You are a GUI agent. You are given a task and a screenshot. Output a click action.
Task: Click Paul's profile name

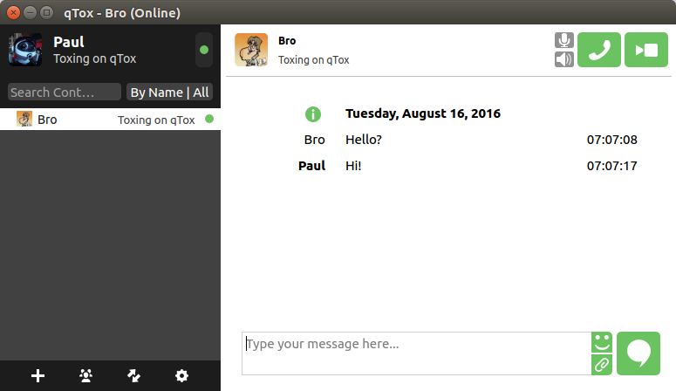[x=69, y=42]
